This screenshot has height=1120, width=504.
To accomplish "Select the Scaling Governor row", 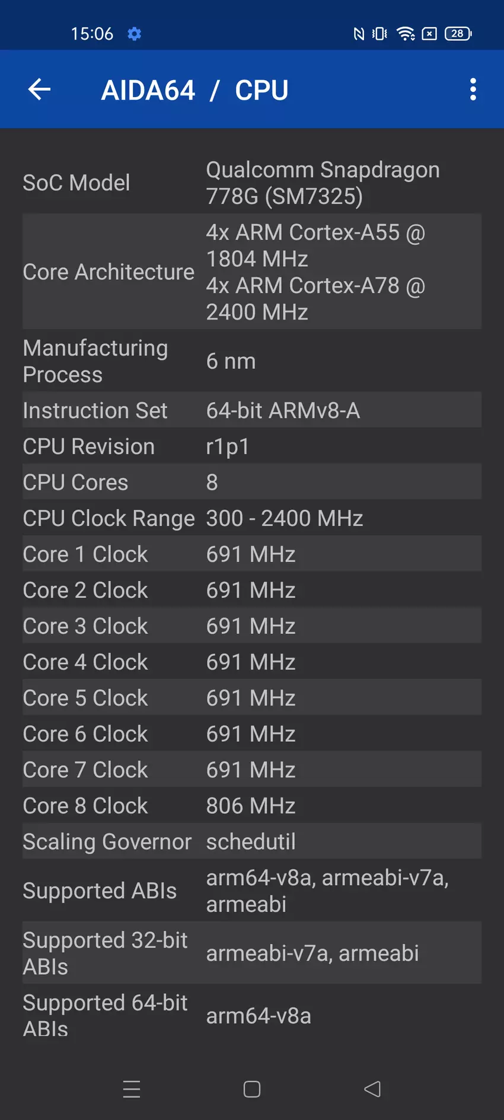I will click(x=252, y=841).
